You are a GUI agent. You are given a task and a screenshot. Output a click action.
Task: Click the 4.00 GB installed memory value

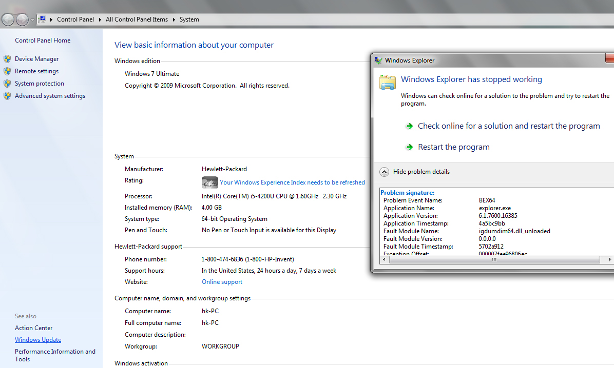(212, 208)
